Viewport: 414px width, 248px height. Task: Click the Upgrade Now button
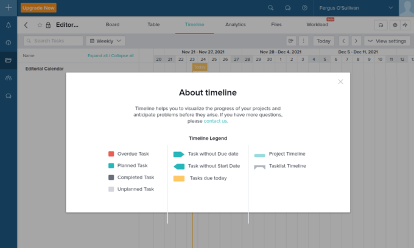[38, 8]
